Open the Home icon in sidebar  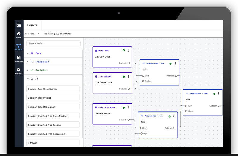(x=18, y=34)
